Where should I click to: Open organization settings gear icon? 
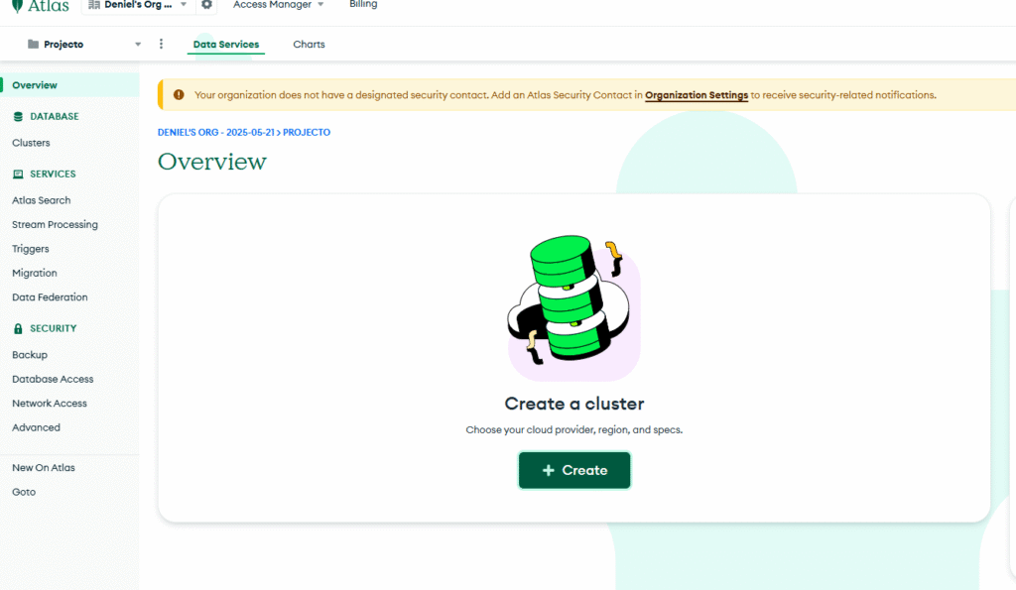206,5
